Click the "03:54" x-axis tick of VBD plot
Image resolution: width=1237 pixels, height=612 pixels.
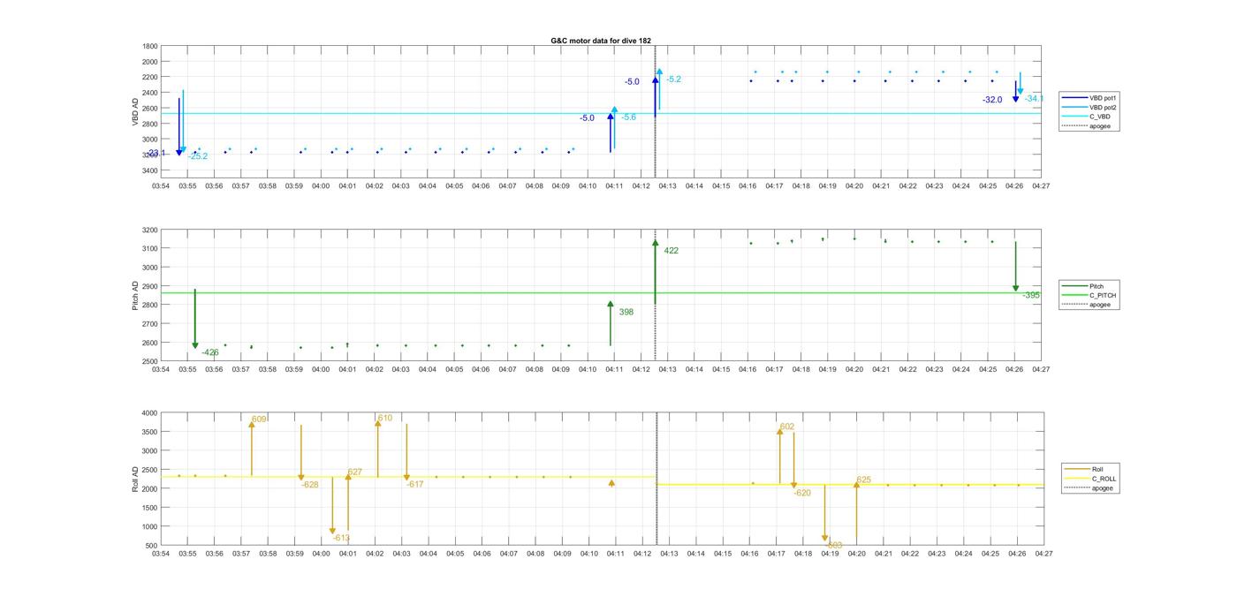pyautogui.click(x=161, y=186)
